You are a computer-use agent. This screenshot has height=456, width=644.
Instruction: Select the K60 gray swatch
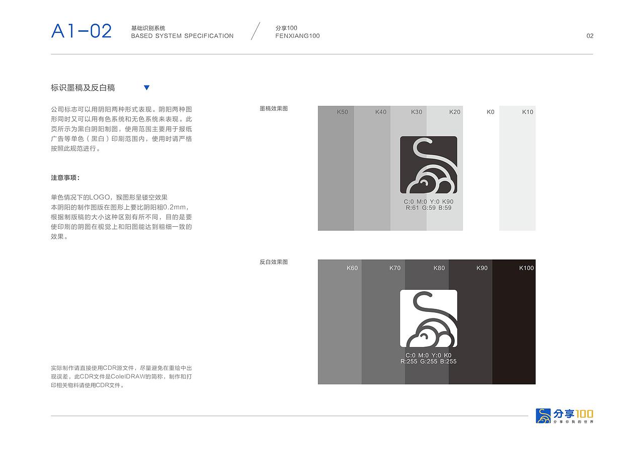tap(340, 322)
